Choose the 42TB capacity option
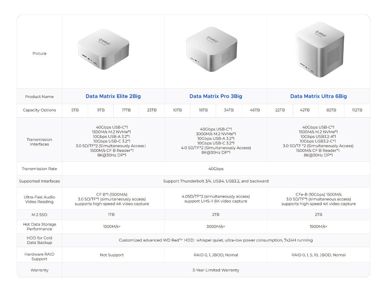The width and height of the screenshot is (387, 292). (x=305, y=110)
